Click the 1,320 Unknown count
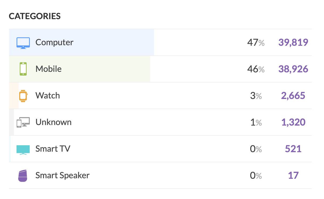The width and height of the screenshot is (324, 199). pos(293,122)
